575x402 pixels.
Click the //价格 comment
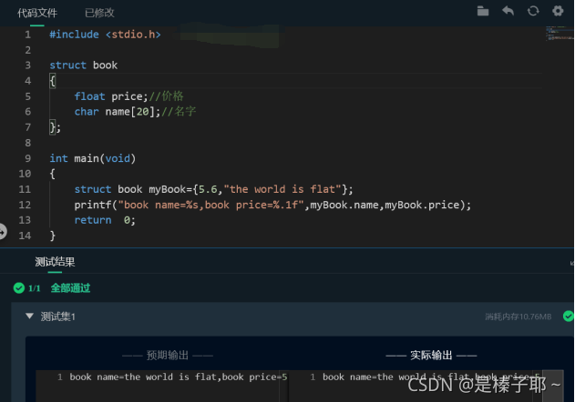click(166, 96)
